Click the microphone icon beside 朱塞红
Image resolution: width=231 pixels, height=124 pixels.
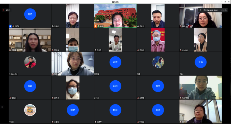coord(53,26)
